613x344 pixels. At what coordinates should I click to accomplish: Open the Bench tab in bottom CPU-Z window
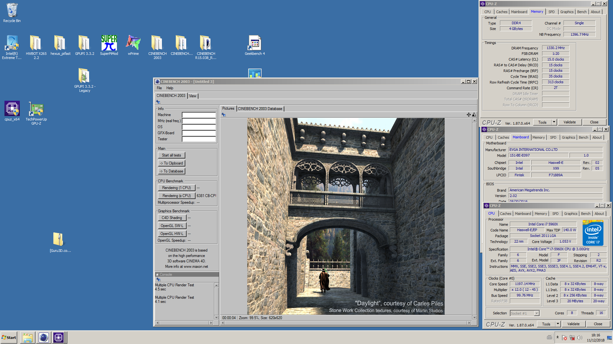tap(586, 214)
